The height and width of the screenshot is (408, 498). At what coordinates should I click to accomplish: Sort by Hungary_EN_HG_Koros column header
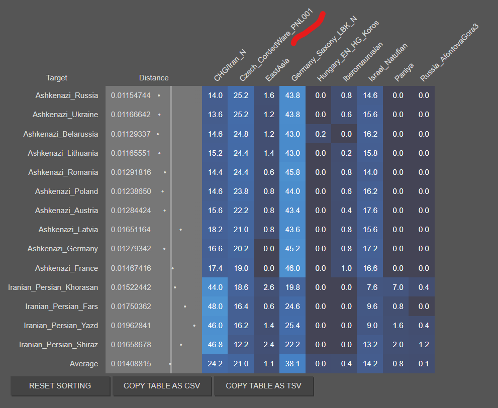click(x=348, y=51)
